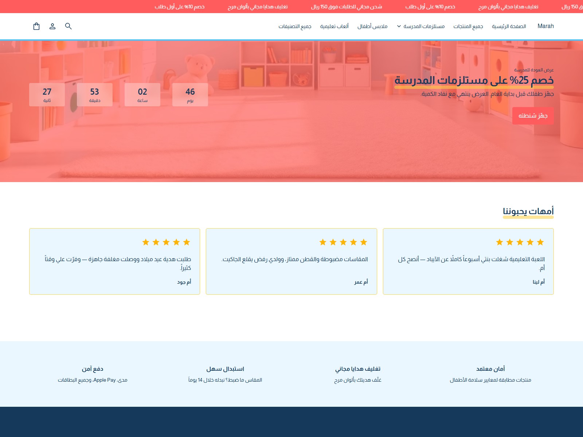Click the text غلّف هديتك بألوان مرح
This screenshot has height=437, width=583.
[x=358, y=380]
